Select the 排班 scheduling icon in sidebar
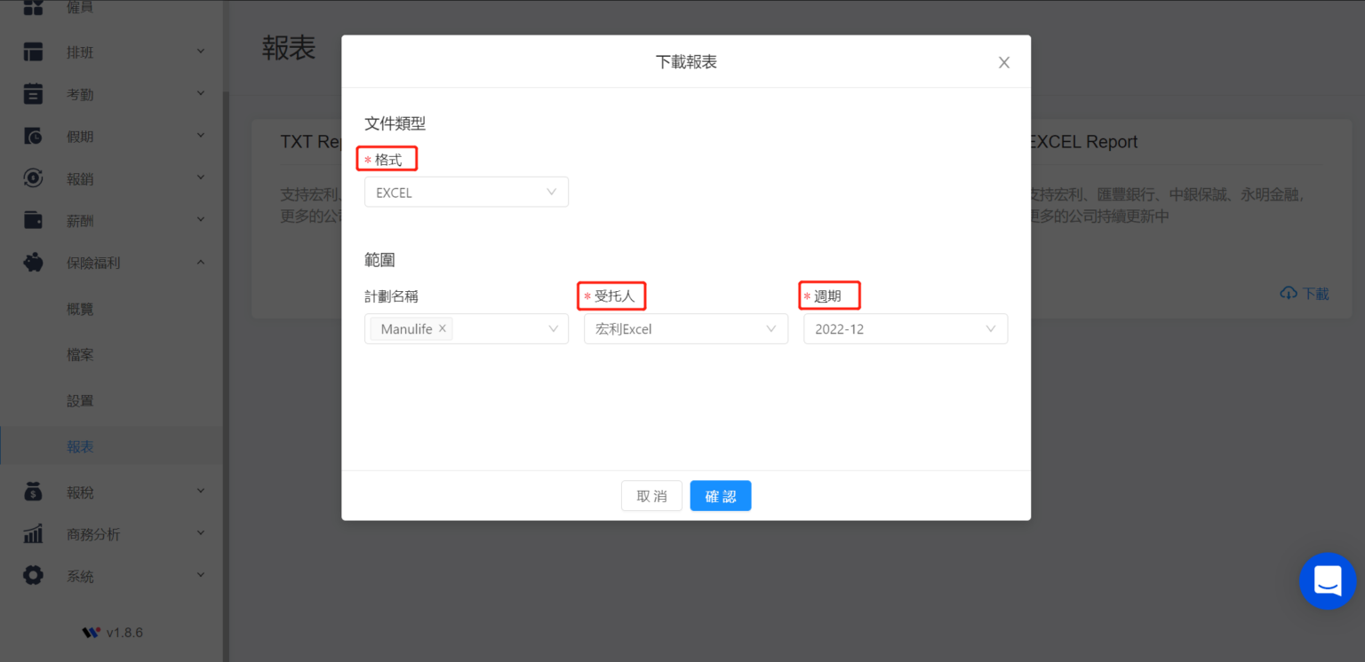Image resolution: width=1365 pixels, height=662 pixels. click(x=33, y=51)
